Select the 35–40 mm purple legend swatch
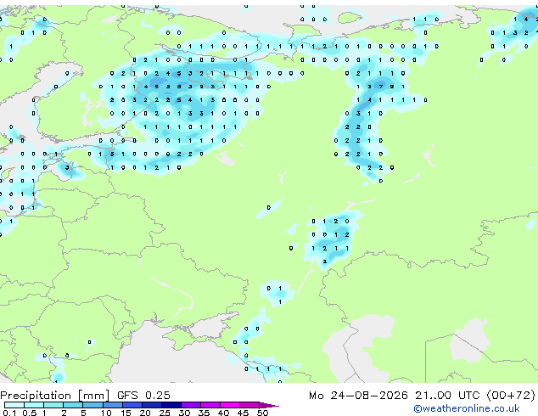538x416 pixels. (x=210, y=405)
